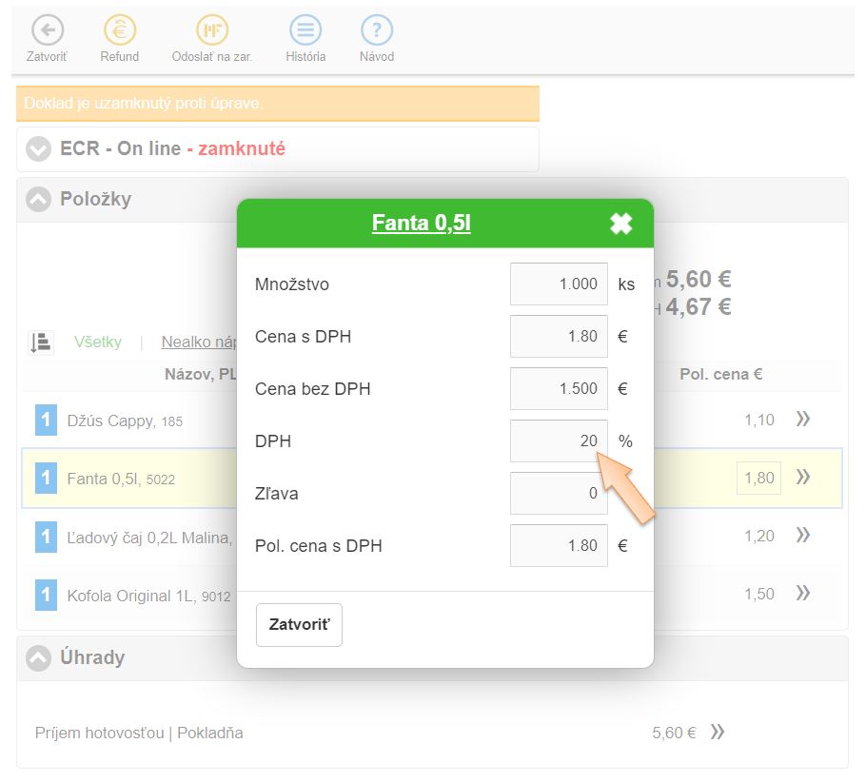
Task: Click the Množstvo input field
Action: [559, 284]
